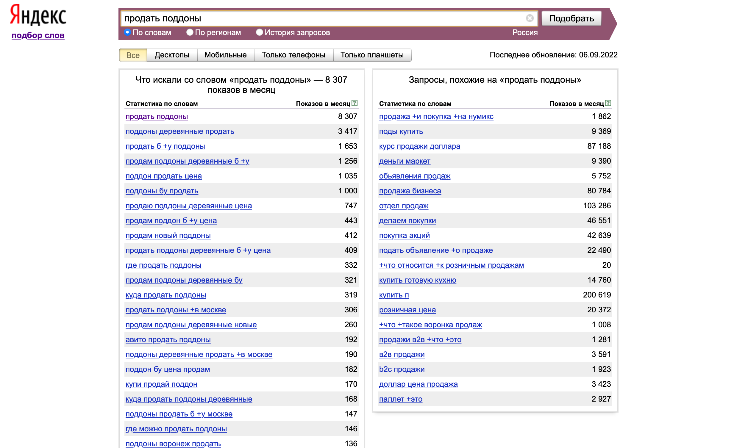737x448 pixels.
Task: Open 'курс продажи доллара' link
Action: click(x=420, y=146)
